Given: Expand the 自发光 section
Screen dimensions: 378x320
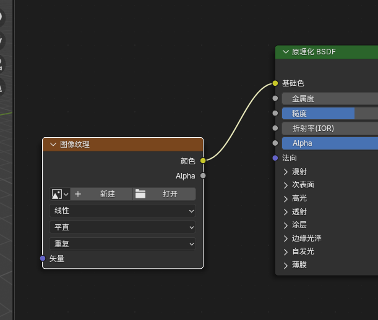Looking at the screenshot, I should click(x=286, y=251).
